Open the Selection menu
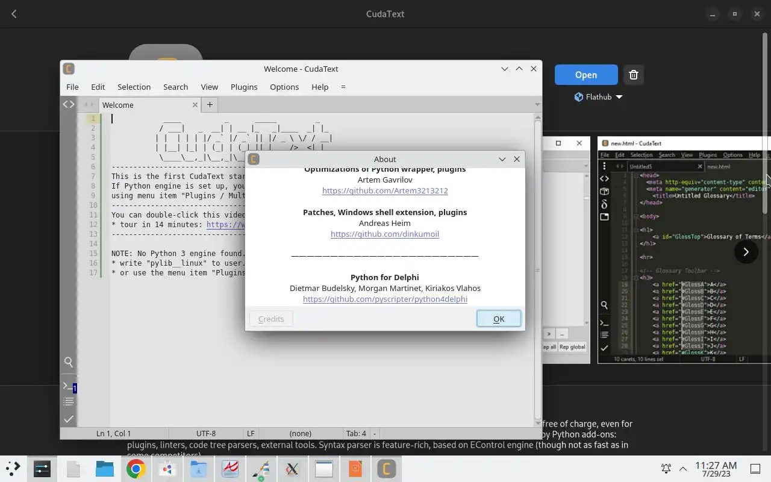 click(x=134, y=87)
